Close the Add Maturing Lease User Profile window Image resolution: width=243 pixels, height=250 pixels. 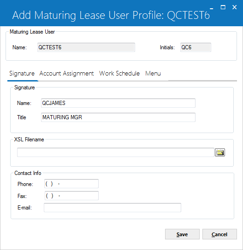coord(234,7)
